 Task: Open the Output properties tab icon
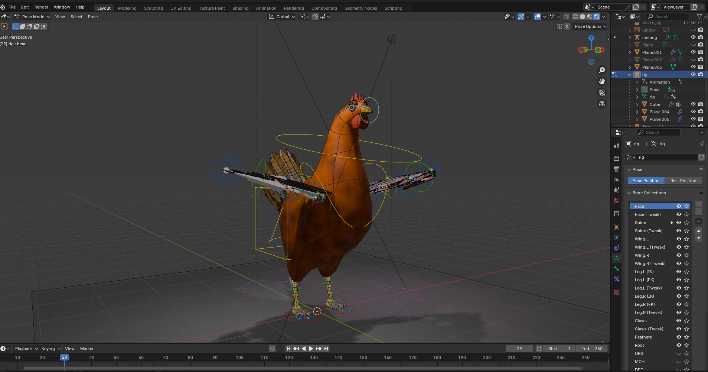click(617, 169)
